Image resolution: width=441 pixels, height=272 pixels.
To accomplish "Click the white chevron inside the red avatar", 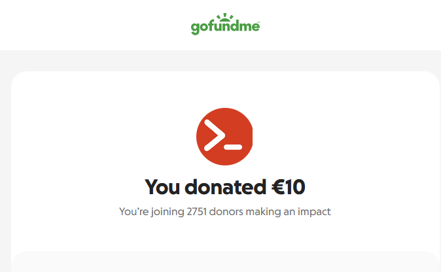I will click(215, 135).
